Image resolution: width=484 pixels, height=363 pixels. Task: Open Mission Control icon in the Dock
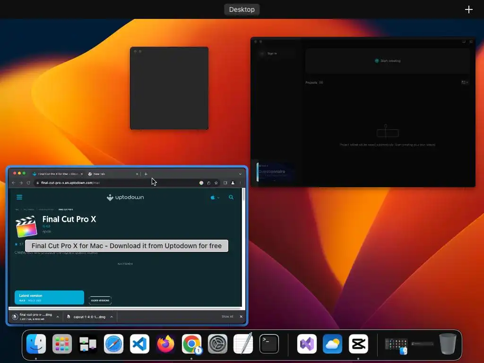pyautogui.click(x=87, y=344)
